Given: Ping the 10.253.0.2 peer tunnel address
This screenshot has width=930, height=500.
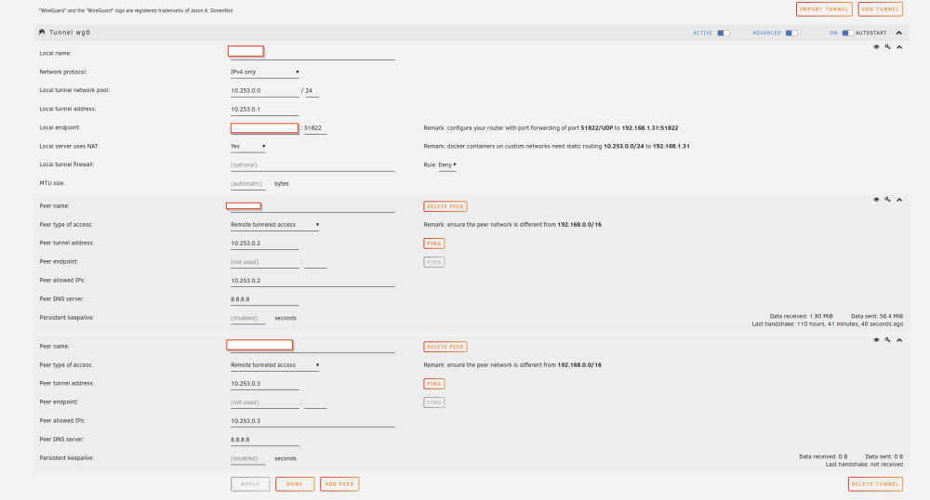Looking at the screenshot, I should pos(434,243).
